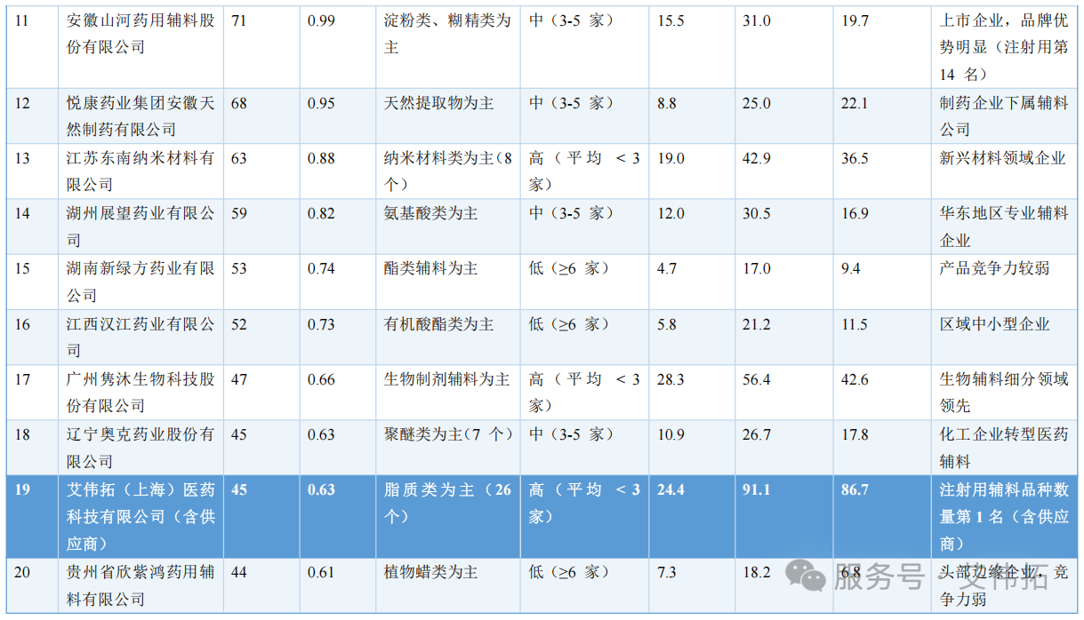Image resolution: width=1084 pixels, height=620 pixels.
Task: Click 贵州省欣紫鸿药用辅料有限公司 in row 20
Action: click(x=141, y=585)
